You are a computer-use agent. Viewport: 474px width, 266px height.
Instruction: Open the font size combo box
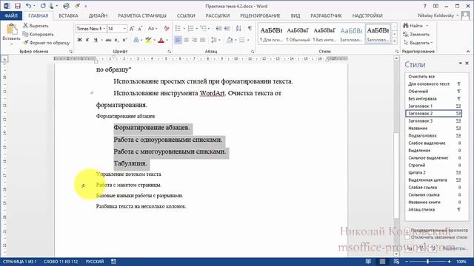[x=117, y=29]
